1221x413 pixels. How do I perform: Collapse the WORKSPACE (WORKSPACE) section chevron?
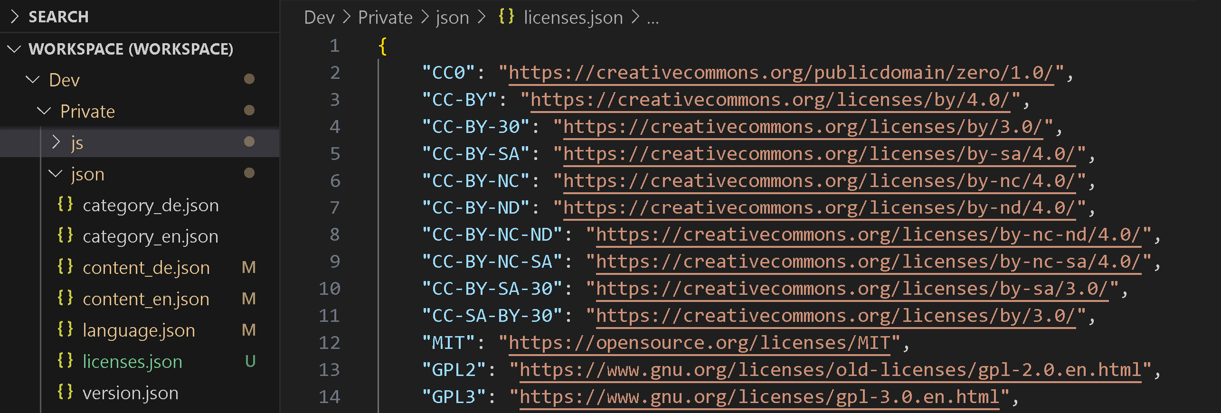15,49
